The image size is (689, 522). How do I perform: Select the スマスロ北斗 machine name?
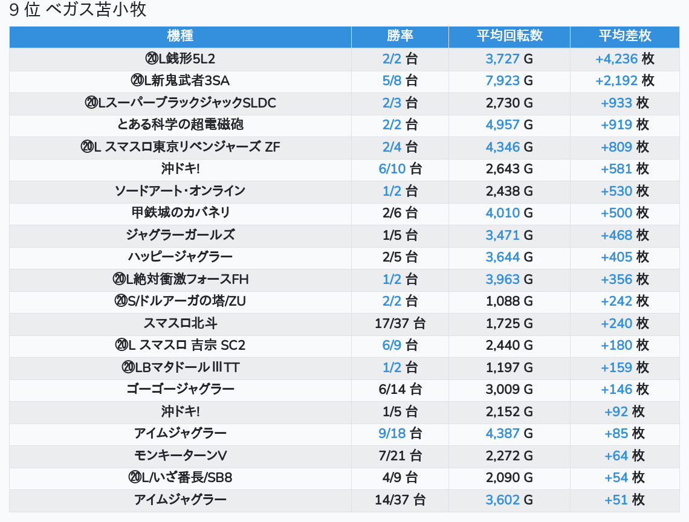[180, 323]
